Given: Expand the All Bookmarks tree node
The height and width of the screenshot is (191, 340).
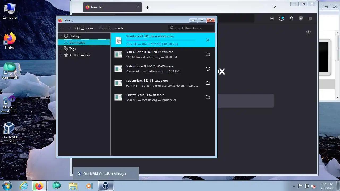Looking at the screenshot, I should 61,55.
